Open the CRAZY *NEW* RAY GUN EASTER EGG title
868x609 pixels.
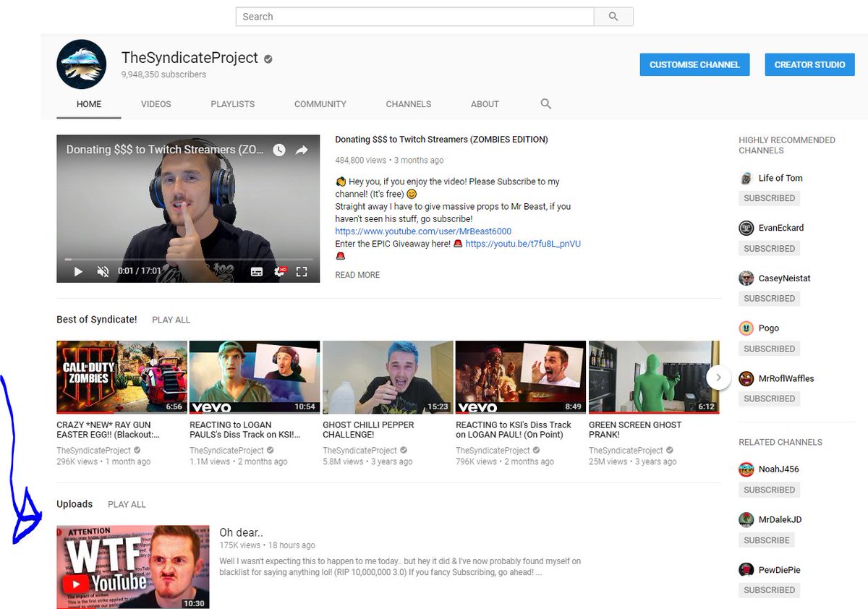[109, 430]
